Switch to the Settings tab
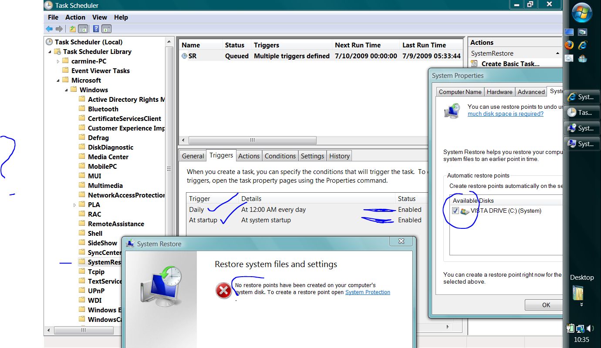601x348 pixels. (312, 156)
